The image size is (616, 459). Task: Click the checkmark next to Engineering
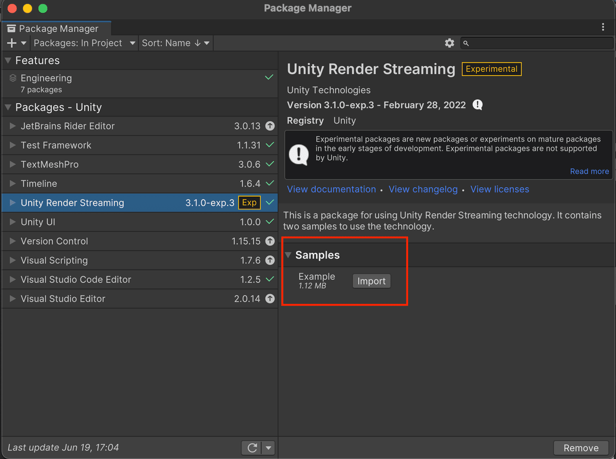point(269,78)
